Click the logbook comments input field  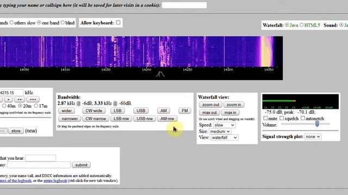pos(39,165)
